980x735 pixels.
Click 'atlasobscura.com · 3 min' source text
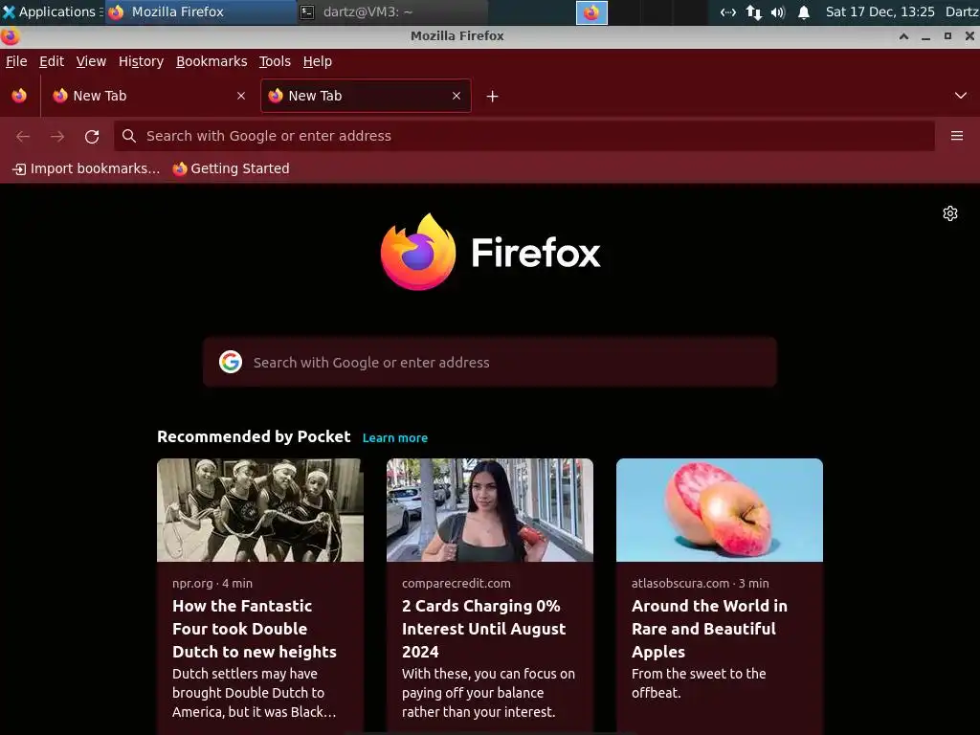(700, 583)
